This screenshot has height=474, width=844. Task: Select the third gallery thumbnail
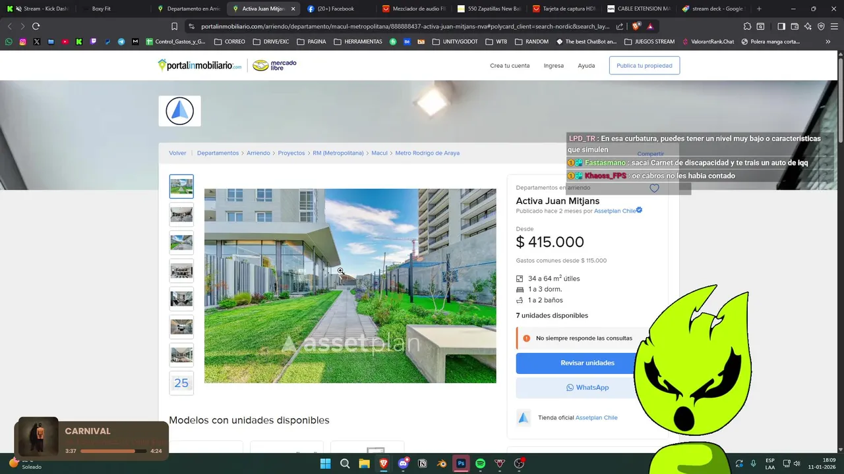pyautogui.click(x=181, y=242)
